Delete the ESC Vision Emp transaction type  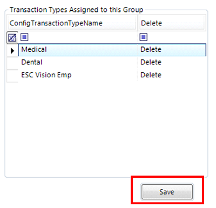151,75
